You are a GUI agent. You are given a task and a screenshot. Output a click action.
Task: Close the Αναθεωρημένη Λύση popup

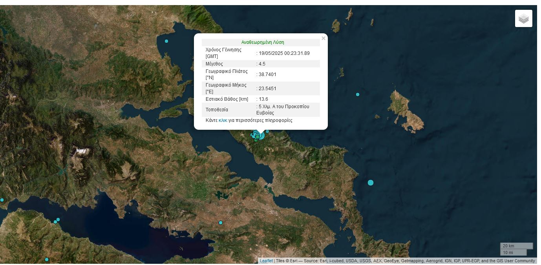coord(324,38)
